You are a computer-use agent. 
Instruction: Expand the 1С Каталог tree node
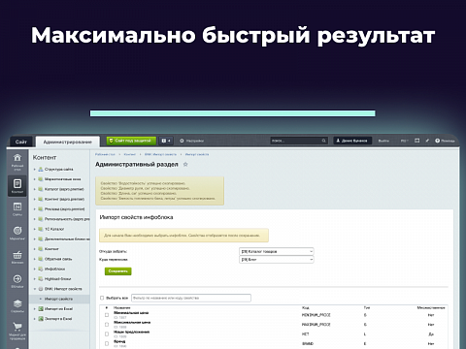[35, 229]
